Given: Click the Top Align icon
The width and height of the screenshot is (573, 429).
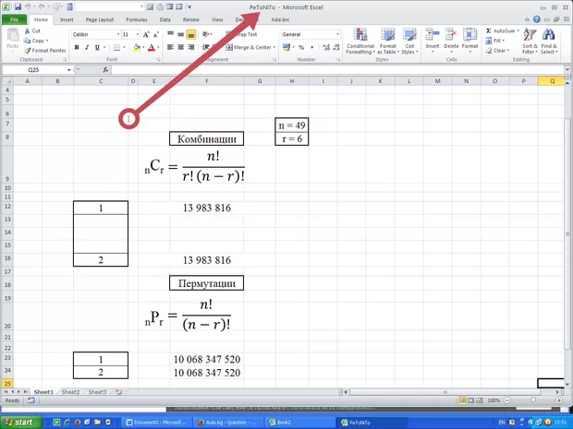Looking at the screenshot, I should point(170,34).
